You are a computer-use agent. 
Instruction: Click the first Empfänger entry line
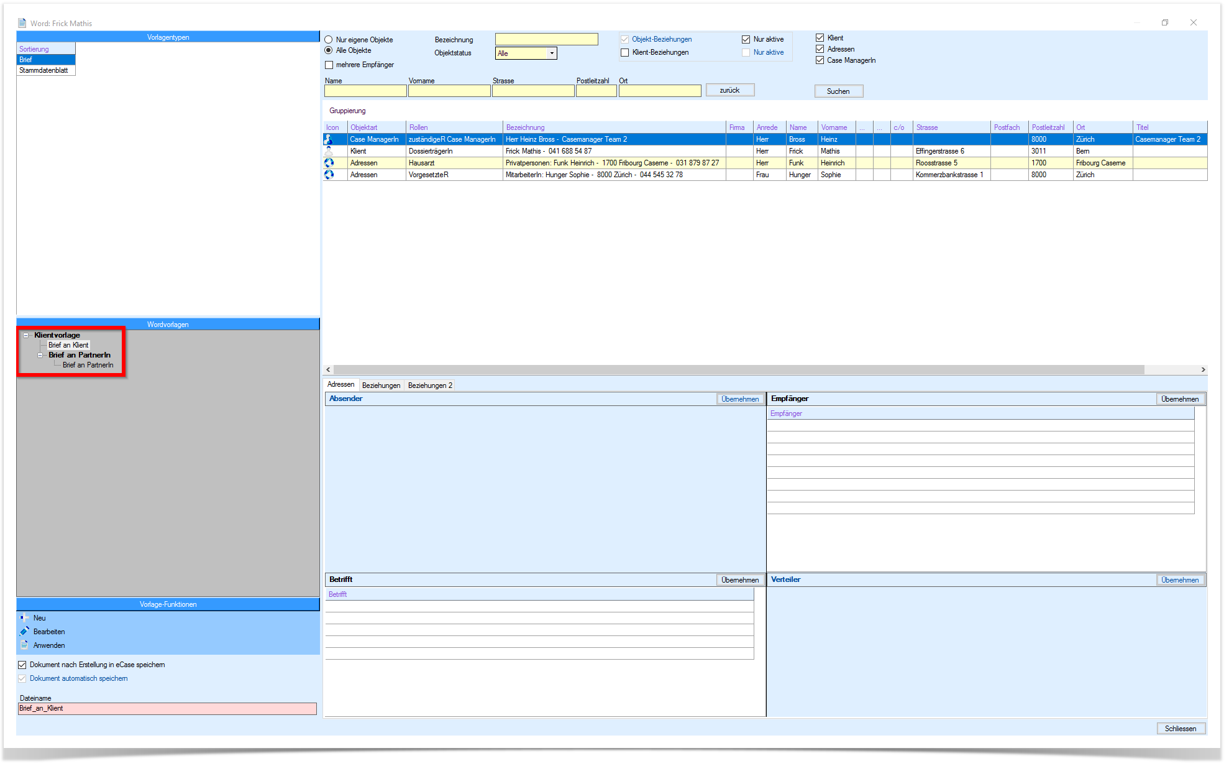980,425
